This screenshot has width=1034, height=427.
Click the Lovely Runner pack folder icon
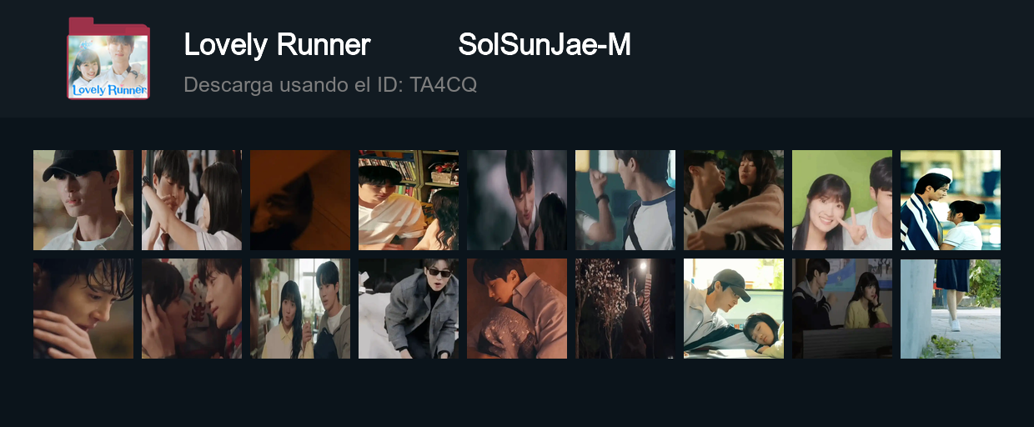(108, 58)
